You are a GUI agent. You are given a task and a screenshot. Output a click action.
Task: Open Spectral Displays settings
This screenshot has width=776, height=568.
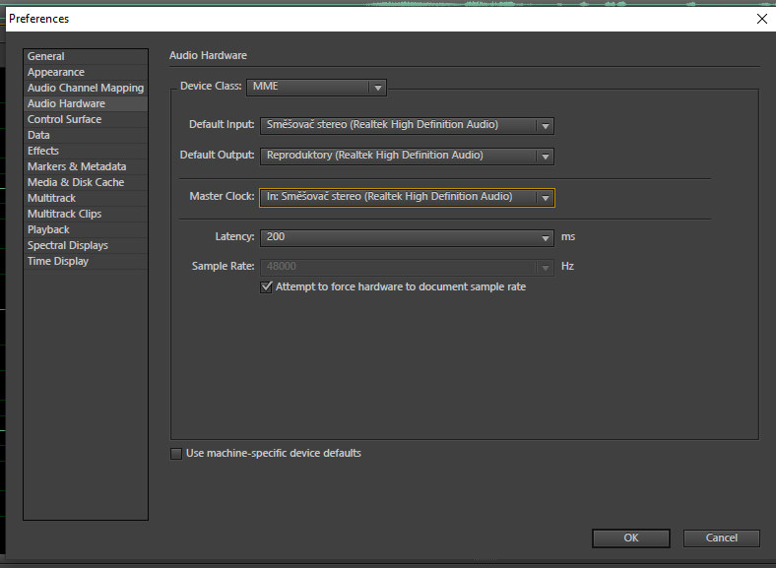click(x=68, y=245)
